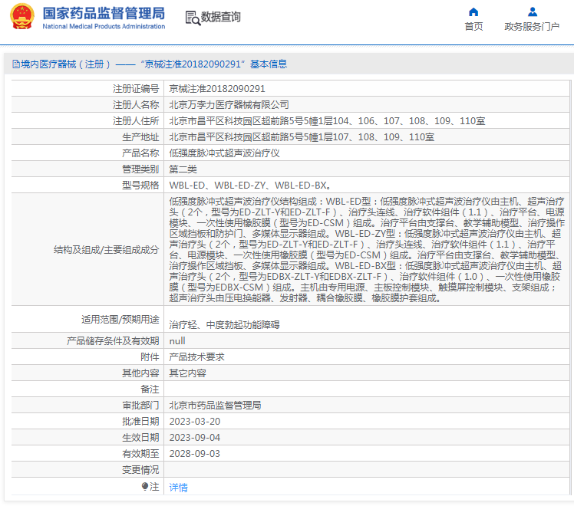Click the 生效日期 row label

click(x=140, y=438)
